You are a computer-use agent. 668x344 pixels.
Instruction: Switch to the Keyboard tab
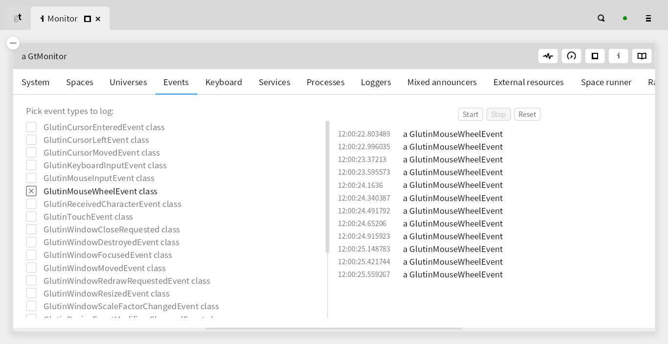(223, 82)
